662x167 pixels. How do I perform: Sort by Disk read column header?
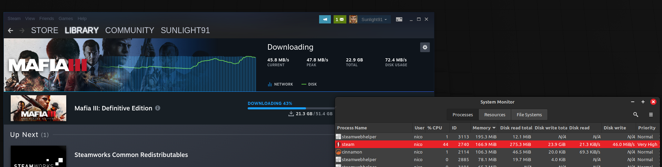click(584, 128)
